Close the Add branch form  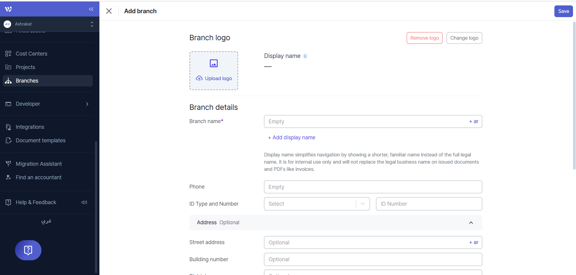click(109, 11)
